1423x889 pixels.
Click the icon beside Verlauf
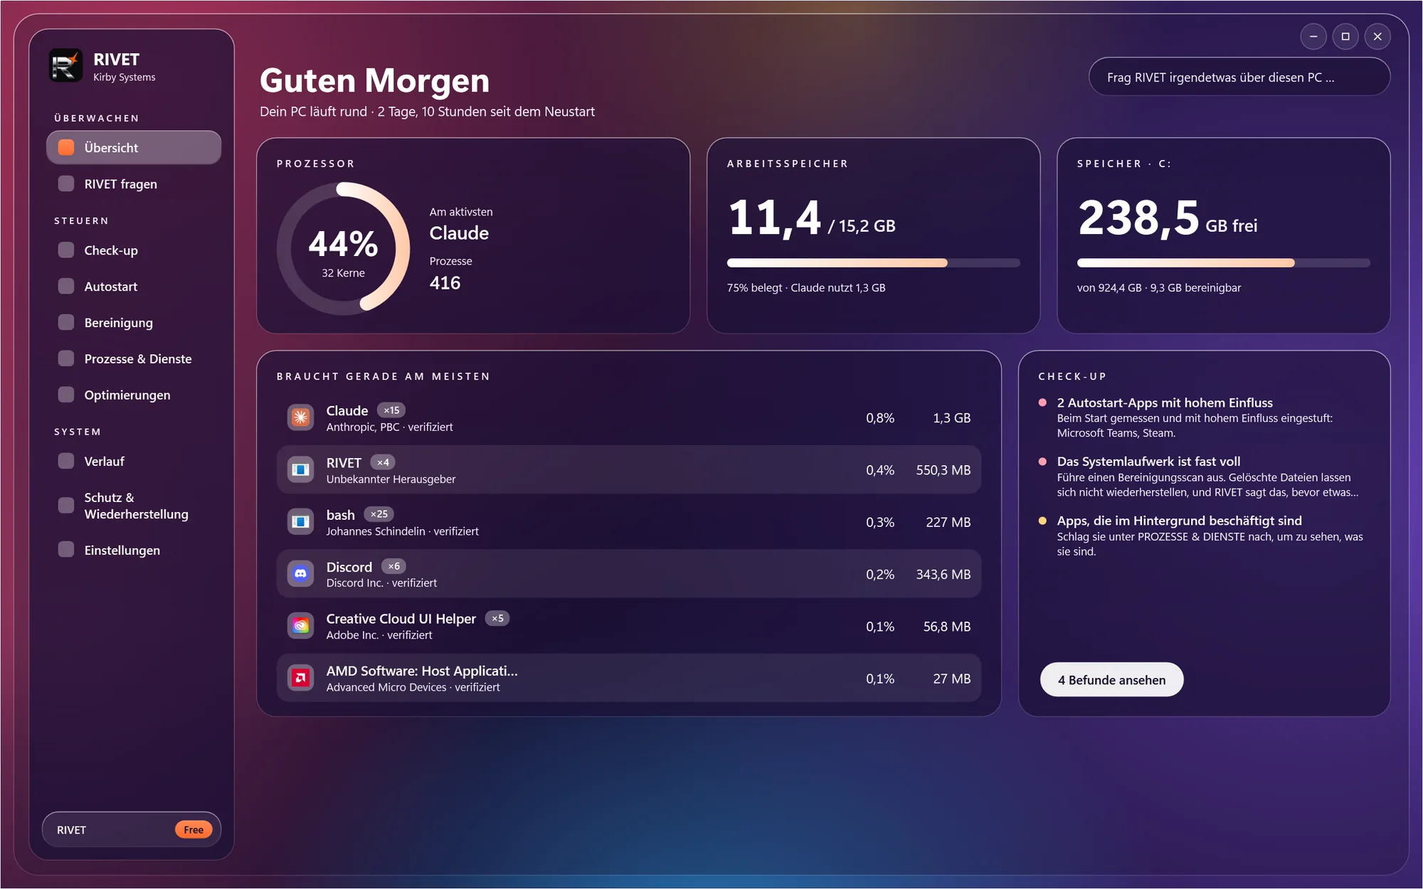tap(66, 461)
